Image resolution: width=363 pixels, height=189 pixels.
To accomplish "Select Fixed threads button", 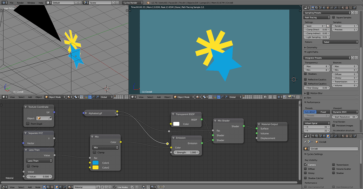I will 323,112.
